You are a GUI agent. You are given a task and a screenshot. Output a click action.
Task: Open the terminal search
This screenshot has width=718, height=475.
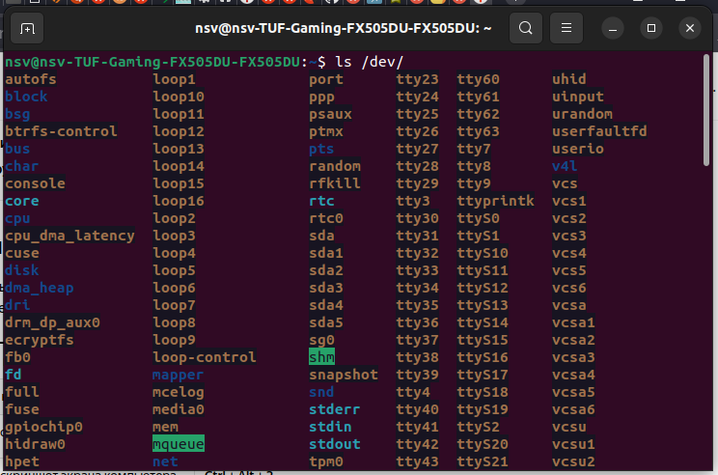pos(526,28)
